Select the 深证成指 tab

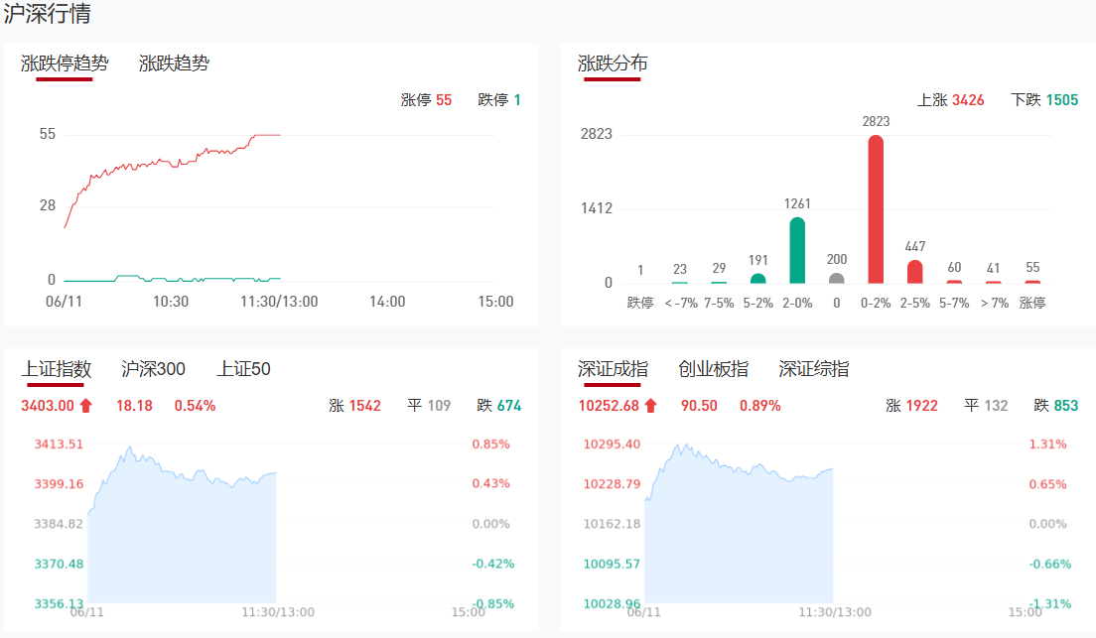pyautogui.click(x=613, y=369)
